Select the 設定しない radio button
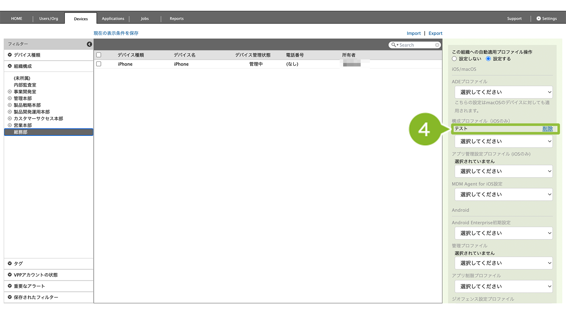This screenshot has height=318, width=566. [x=454, y=59]
